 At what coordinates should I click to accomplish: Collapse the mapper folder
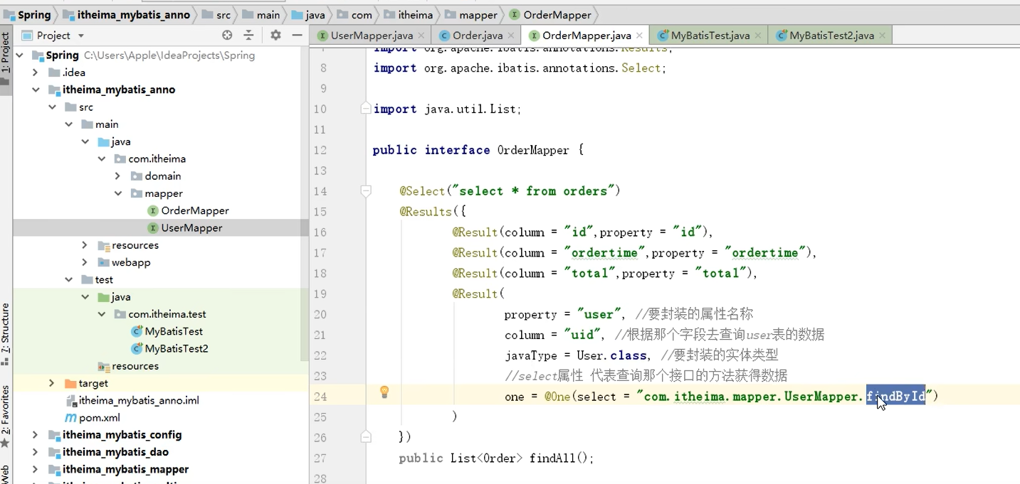coord(119,193)
